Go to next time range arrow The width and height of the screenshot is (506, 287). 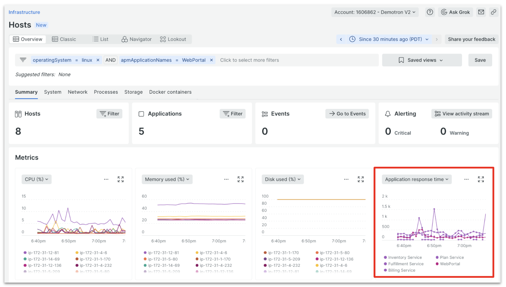[437, 39]
